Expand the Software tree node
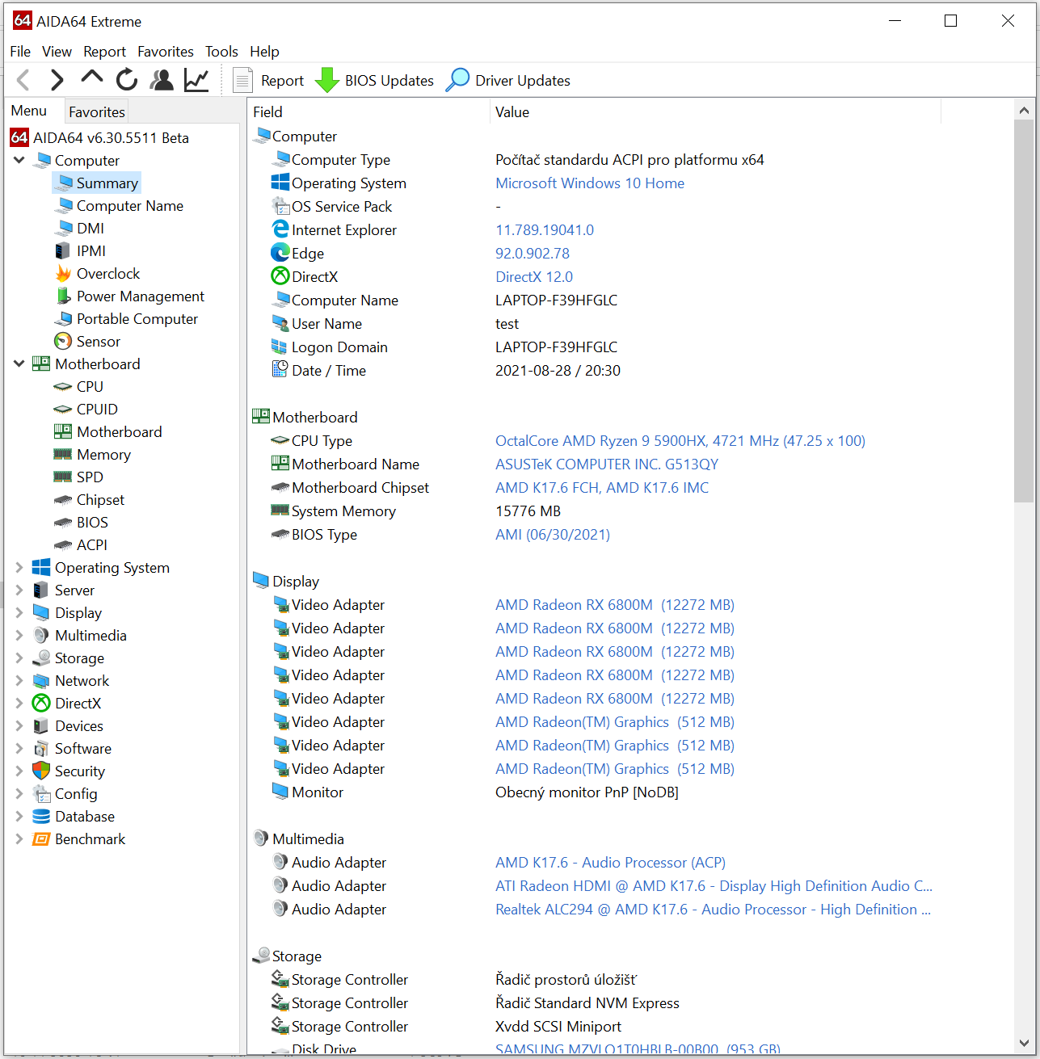The width and height of the screenshot is (1040, 1059). tap(19, 749)
